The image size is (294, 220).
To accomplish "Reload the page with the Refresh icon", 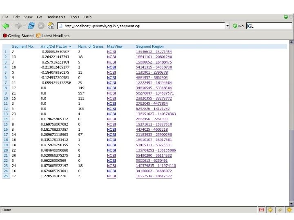I will [x=31, y=26].
